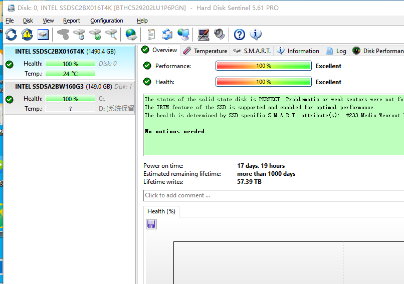Open the notepad report toolbar icon

[x=151, y=34]
